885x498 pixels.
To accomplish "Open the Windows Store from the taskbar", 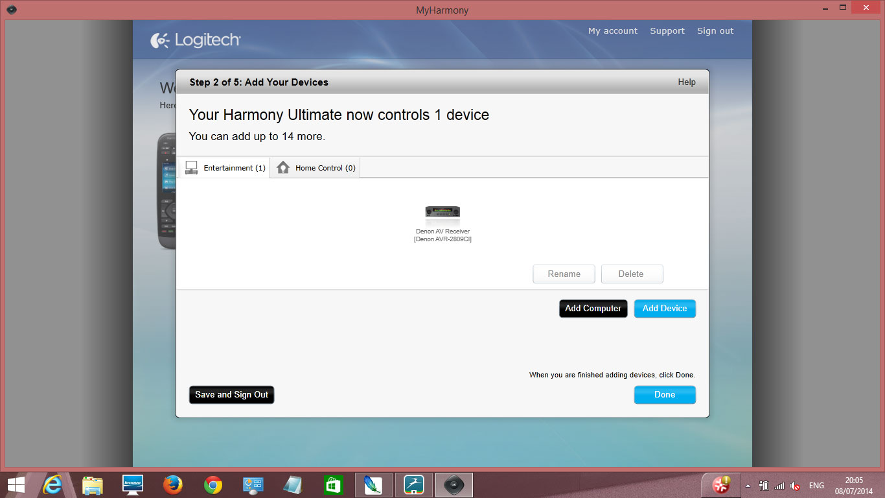I will pyautogui.click(x=333, y=484).
